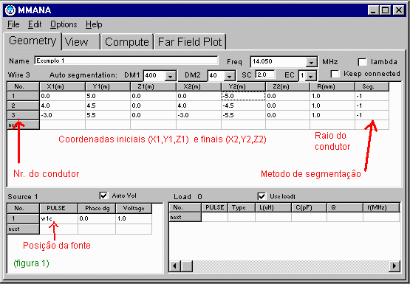The width and height of the screenshot is (410, 284).
Task: Click the Load table C(pF) column header
Action: tap(309, 207)
